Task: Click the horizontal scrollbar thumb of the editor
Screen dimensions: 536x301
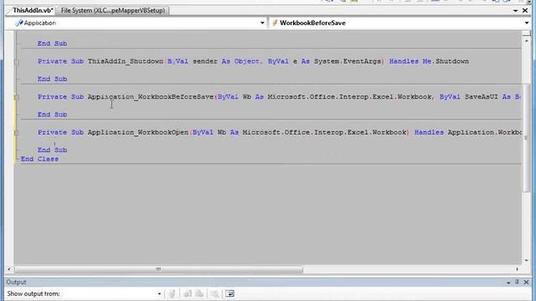Action: pos(158,269)
